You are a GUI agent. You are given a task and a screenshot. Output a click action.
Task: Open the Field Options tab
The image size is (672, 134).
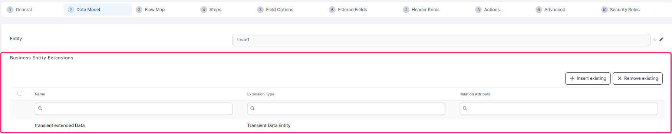279,10
